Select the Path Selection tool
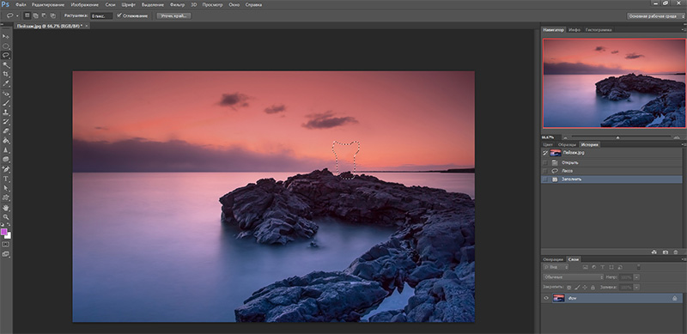 [6, 187]
